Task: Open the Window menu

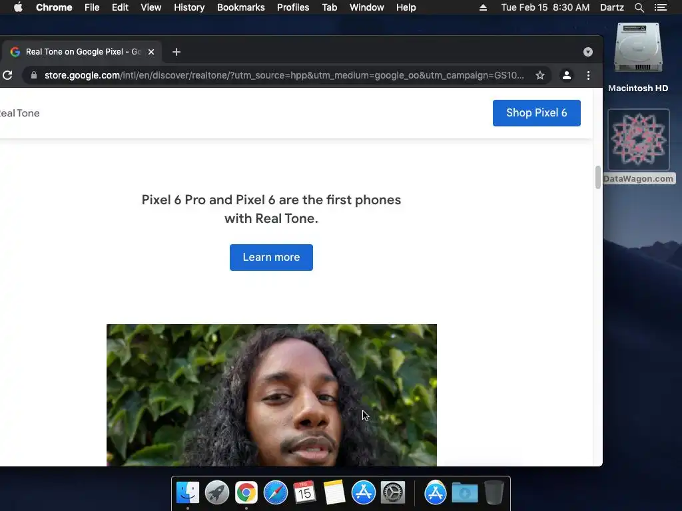Action: pyautogui.click(x=367, y=7)
